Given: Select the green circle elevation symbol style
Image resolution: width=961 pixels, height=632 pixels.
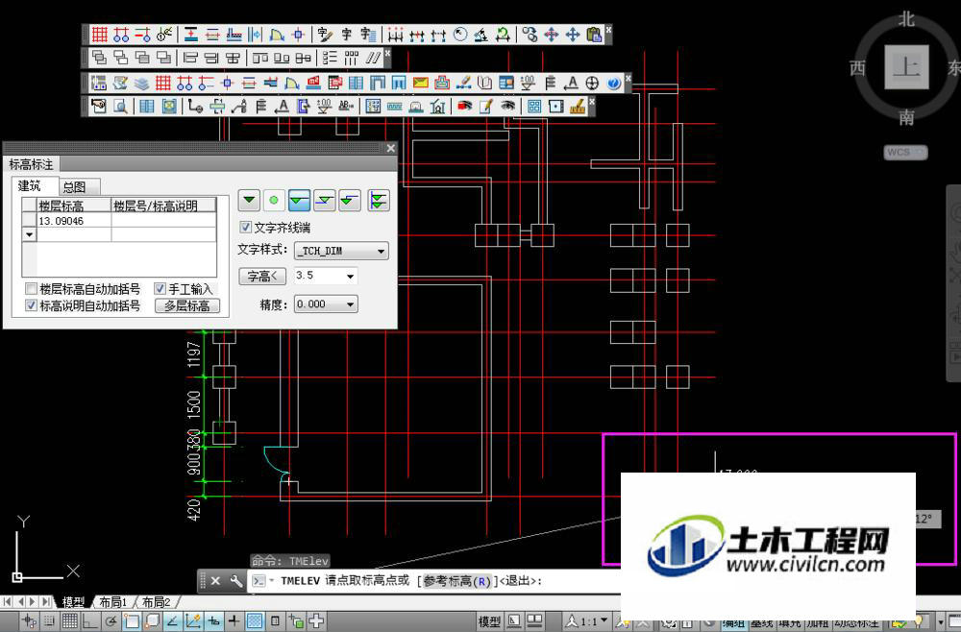Looking at the screenshot, I should [274, 200].
